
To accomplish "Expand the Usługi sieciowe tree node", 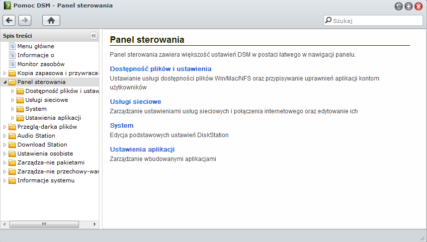I will coord(12,100).
